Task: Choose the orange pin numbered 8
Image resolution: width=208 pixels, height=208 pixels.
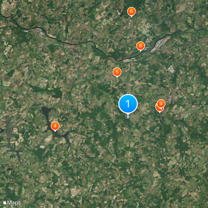Action: pyautogui.click(x=140, y=46)
